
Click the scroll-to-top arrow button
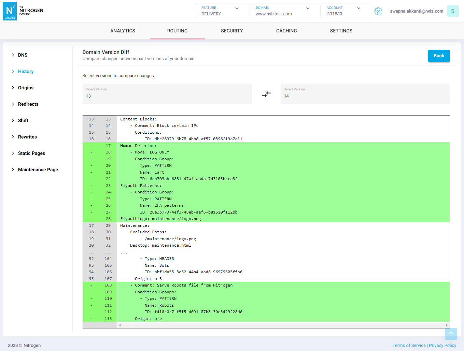pos(451,334)
